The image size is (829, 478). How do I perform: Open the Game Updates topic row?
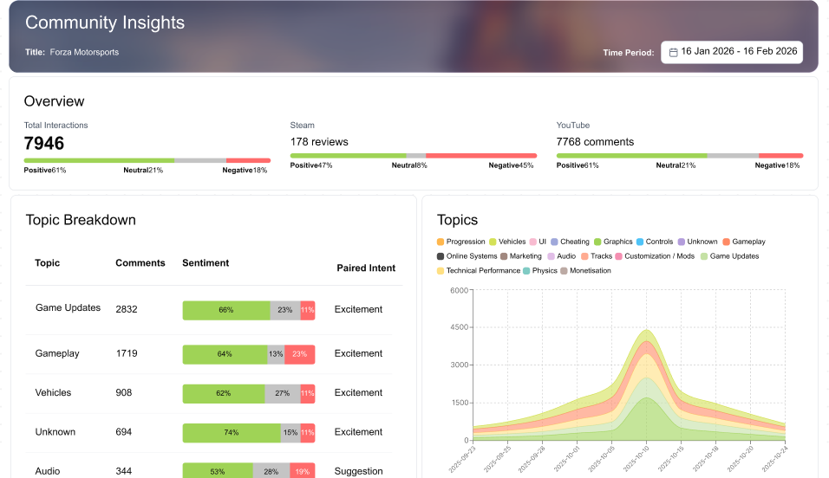pos(68,308)
